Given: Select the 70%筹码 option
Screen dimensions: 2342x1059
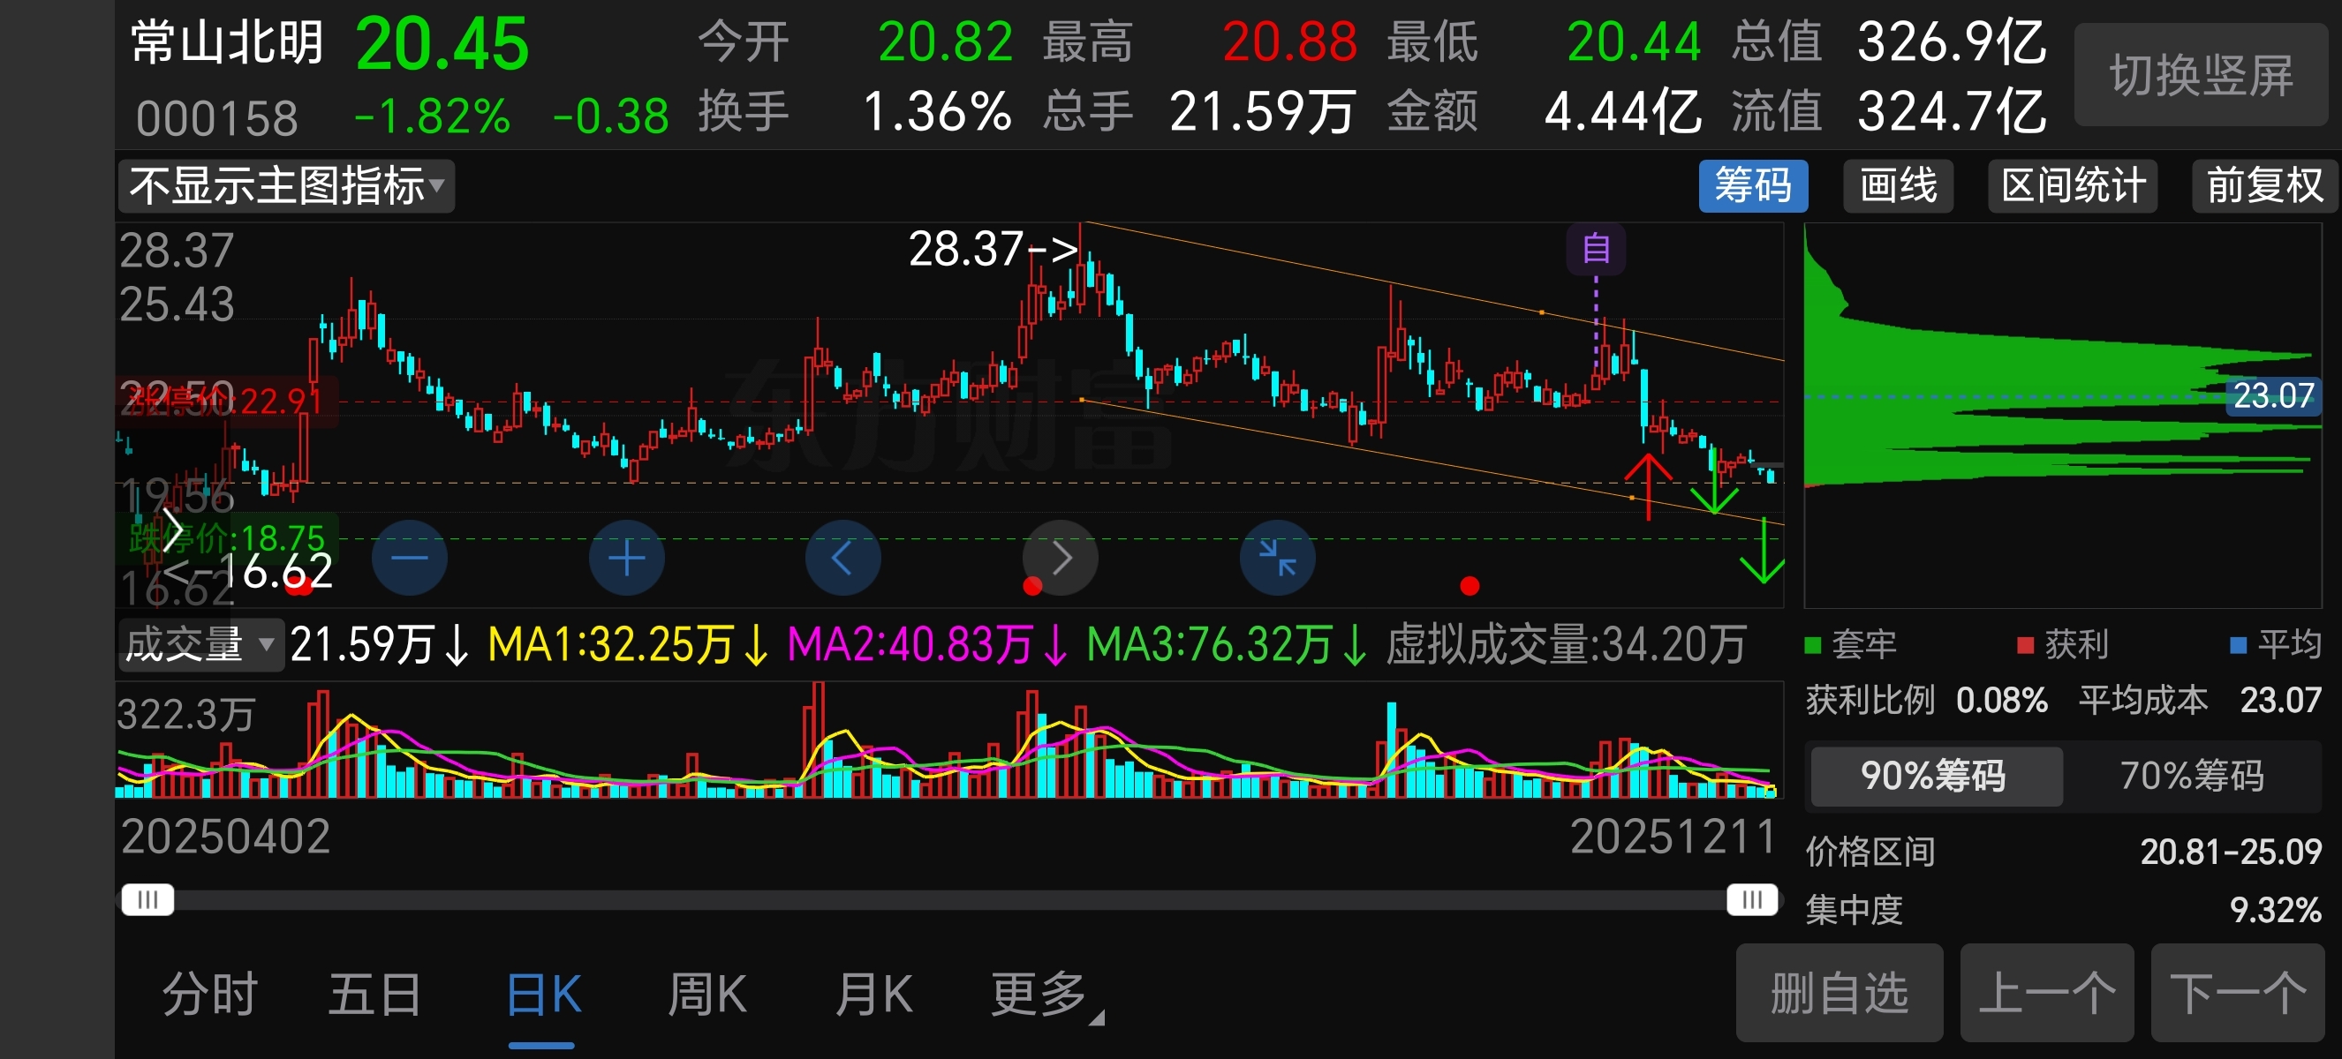Looking at the screenshot, I should tap(2192, 776).
